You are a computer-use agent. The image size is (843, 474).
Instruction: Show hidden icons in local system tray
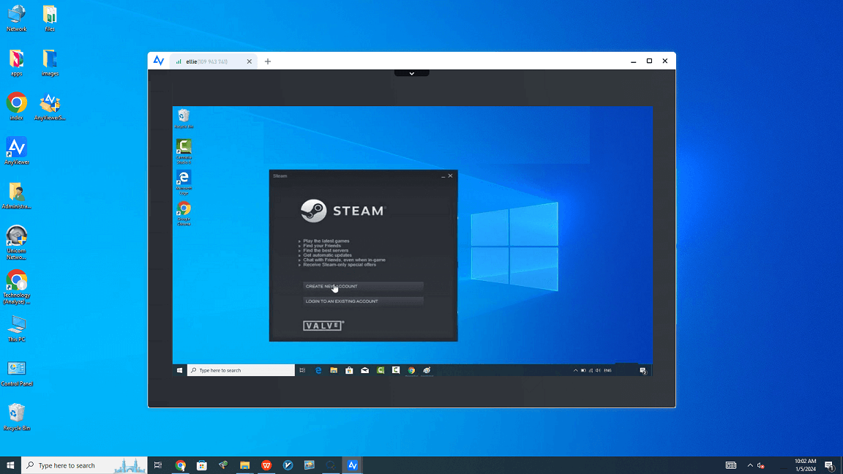(750, 465)
